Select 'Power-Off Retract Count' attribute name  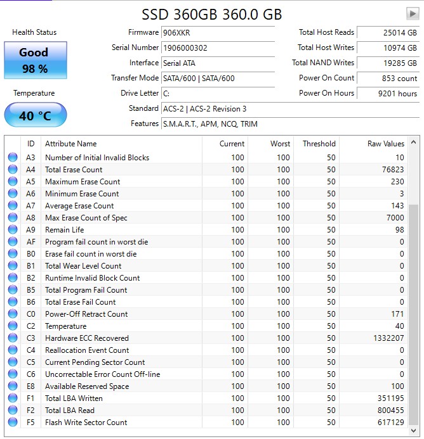pyautogui.click(x=86, y=314)
